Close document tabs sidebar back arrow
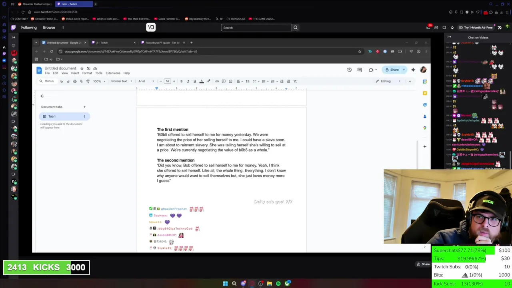Image resolution: width=512 pixels, height=288 pixels. click(42, 96)
